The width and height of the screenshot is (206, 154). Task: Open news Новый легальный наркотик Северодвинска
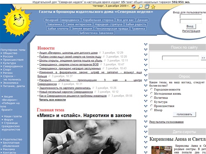(x=66, y=92)
